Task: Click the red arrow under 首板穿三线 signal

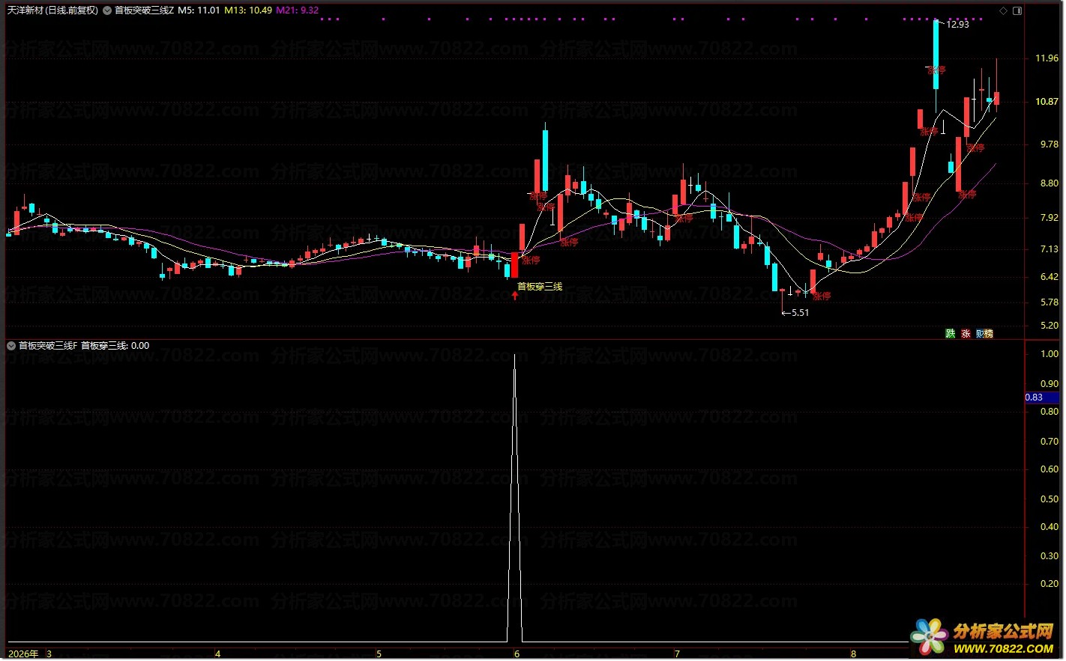Action: click(x=515, y=296)
